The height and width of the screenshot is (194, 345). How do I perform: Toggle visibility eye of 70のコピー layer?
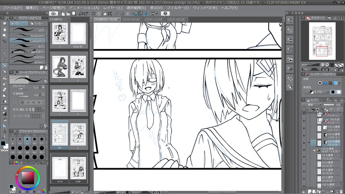coord(304,157)
